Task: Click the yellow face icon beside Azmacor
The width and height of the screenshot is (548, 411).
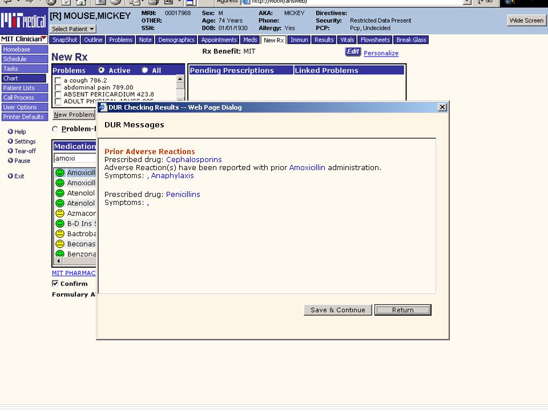Action: (60, 213)
